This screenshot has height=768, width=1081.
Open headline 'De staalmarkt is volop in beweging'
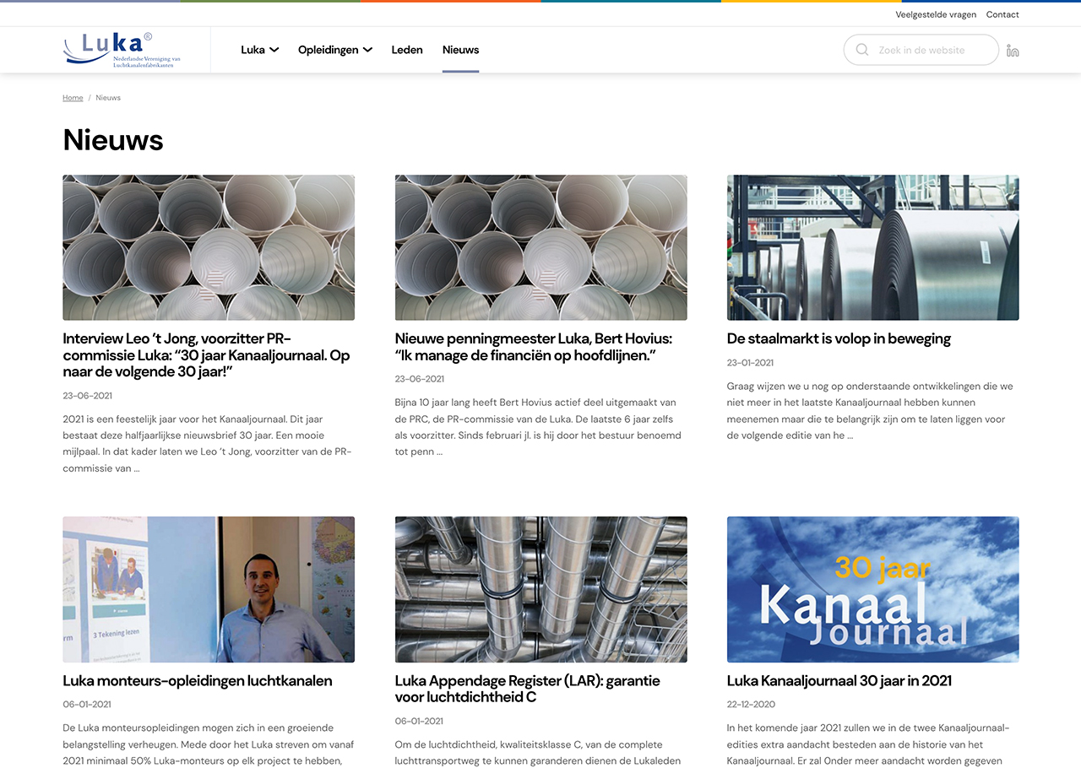839,338
